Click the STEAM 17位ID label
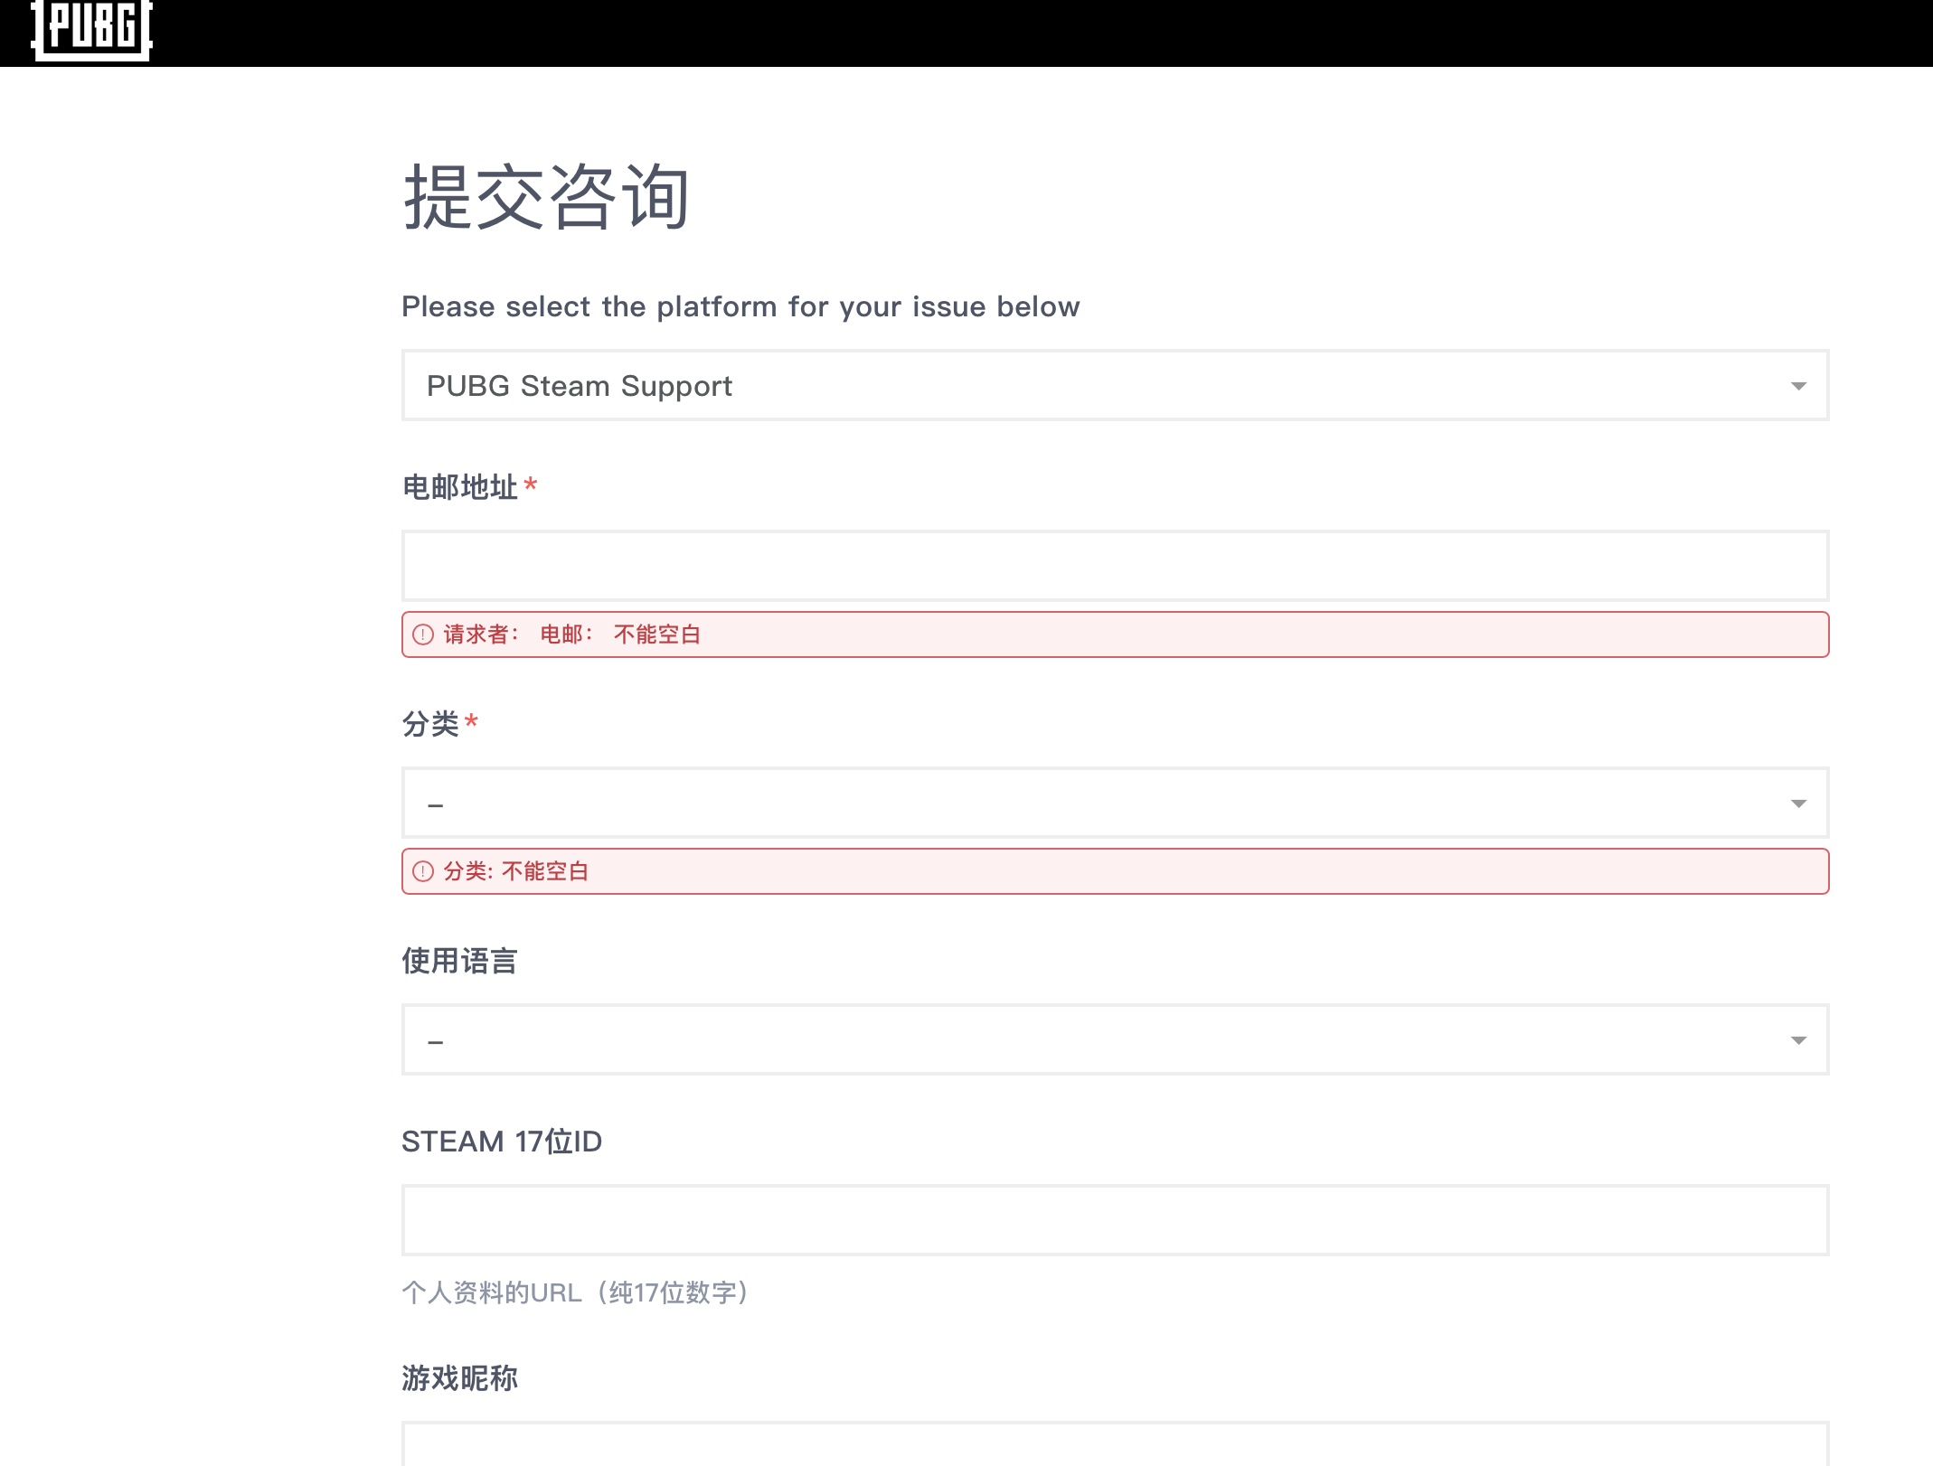This screenshot has width=1933, height=1466. click(x=502, y=1142)
